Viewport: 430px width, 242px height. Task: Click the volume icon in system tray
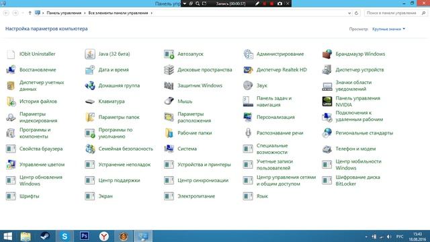pyautogui.click(x=389, y=237)
